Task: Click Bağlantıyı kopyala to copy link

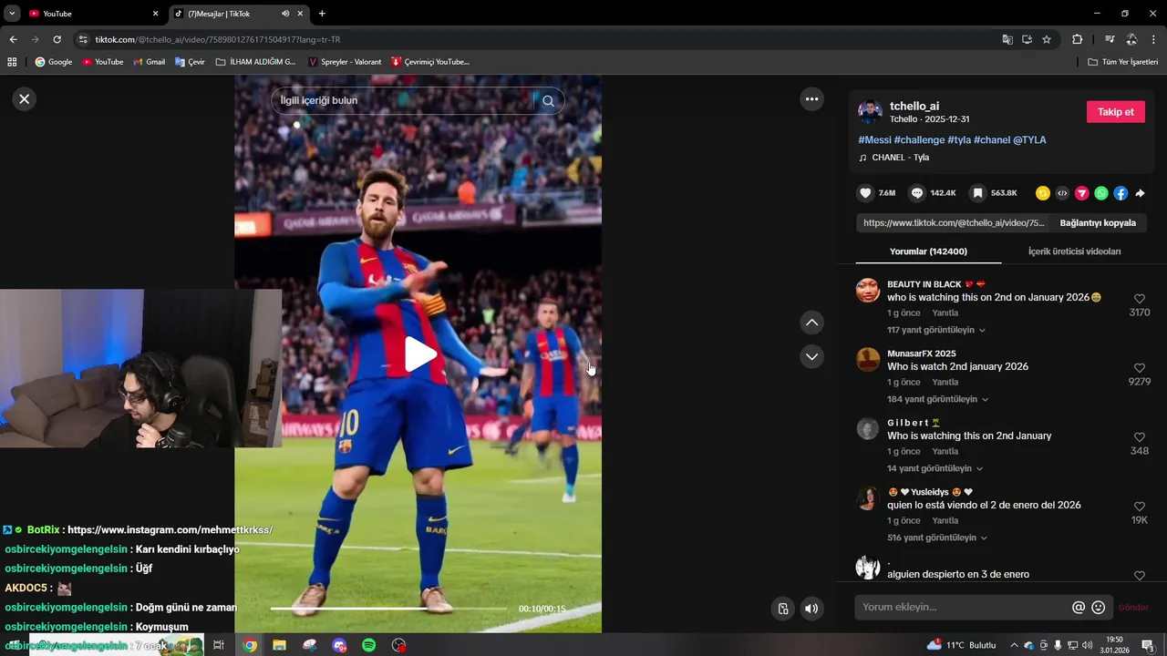Action: [x=1098, y=223]
